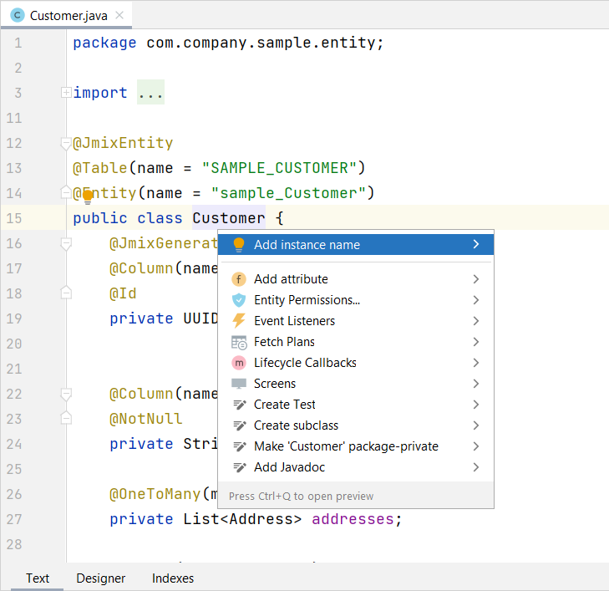Choose Create Test intention
This screenshot has height=591, width=609.
356,405
